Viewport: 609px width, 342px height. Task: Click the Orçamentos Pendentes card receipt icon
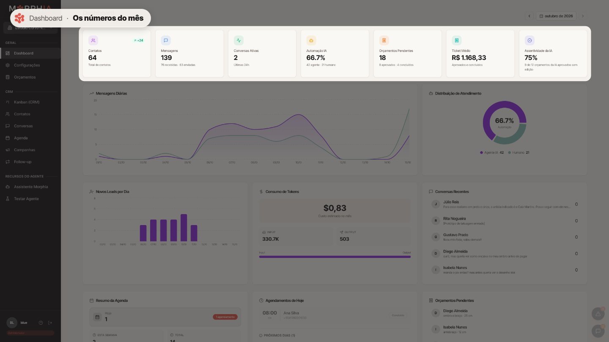(x=384, y=41)
